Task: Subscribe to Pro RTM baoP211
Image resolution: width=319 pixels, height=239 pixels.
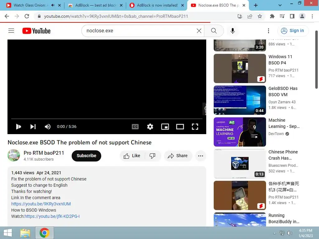Action: (86, 156)
